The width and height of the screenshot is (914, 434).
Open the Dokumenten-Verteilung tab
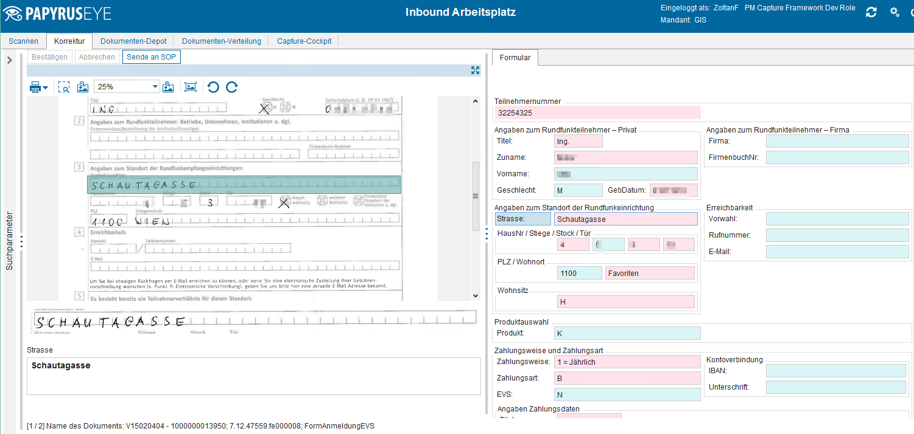222,41
